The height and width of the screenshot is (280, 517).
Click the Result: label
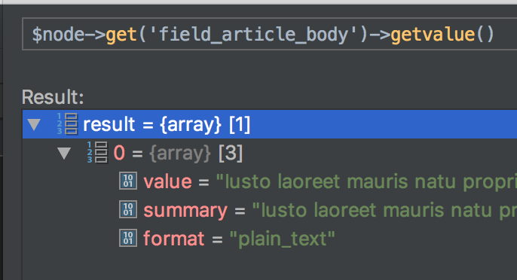click(x=53, y=97)
